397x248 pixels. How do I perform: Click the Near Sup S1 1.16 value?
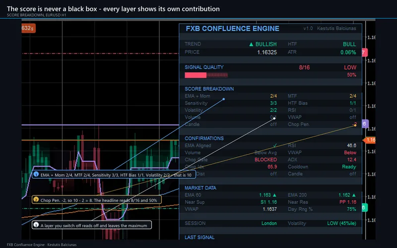pyautogui.click(x=268, y=202)
